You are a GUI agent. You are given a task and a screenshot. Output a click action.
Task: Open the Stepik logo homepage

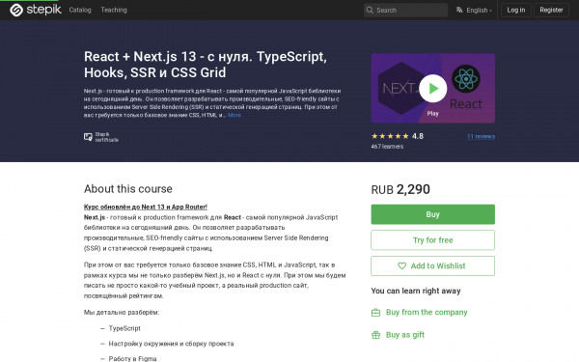36,10
